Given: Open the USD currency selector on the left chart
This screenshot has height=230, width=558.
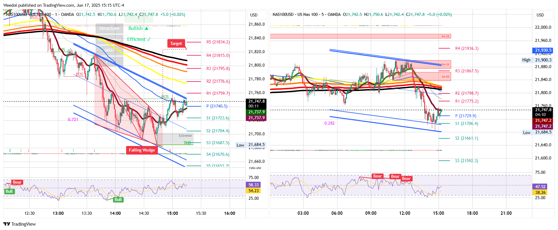Looking at the screenshot, I should coord(254,15).
